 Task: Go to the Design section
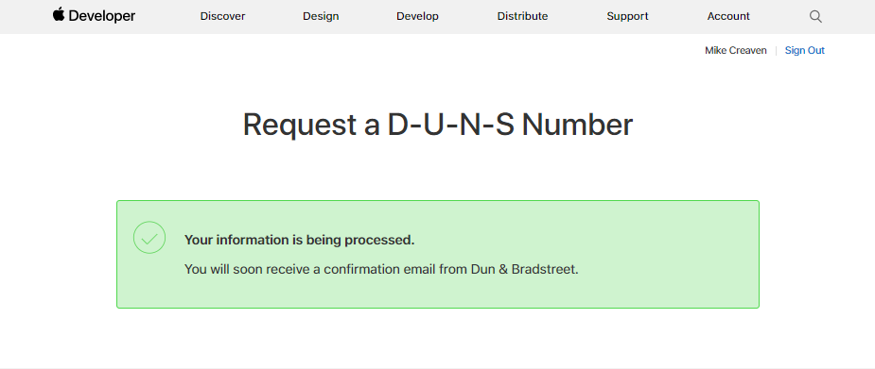point(321,17)
